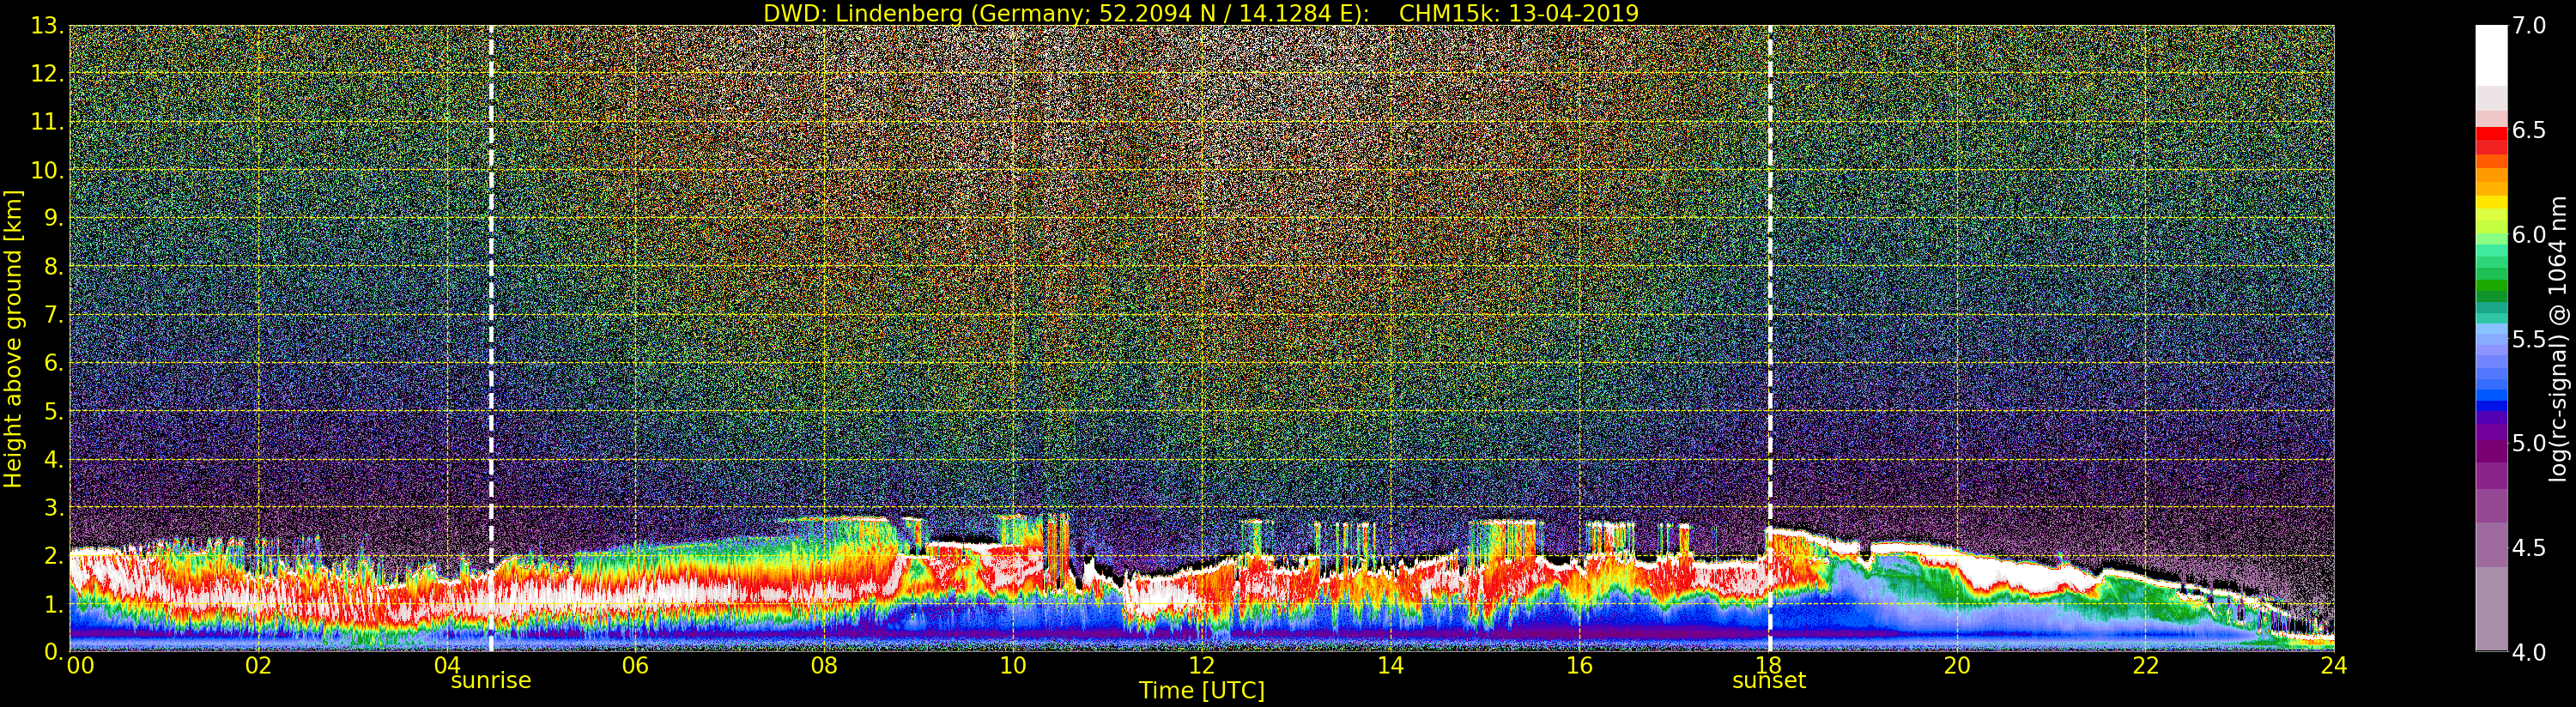Click the "22" time axis tick label
This screenshot has height=707, width=2576.
coord(2146,665)
